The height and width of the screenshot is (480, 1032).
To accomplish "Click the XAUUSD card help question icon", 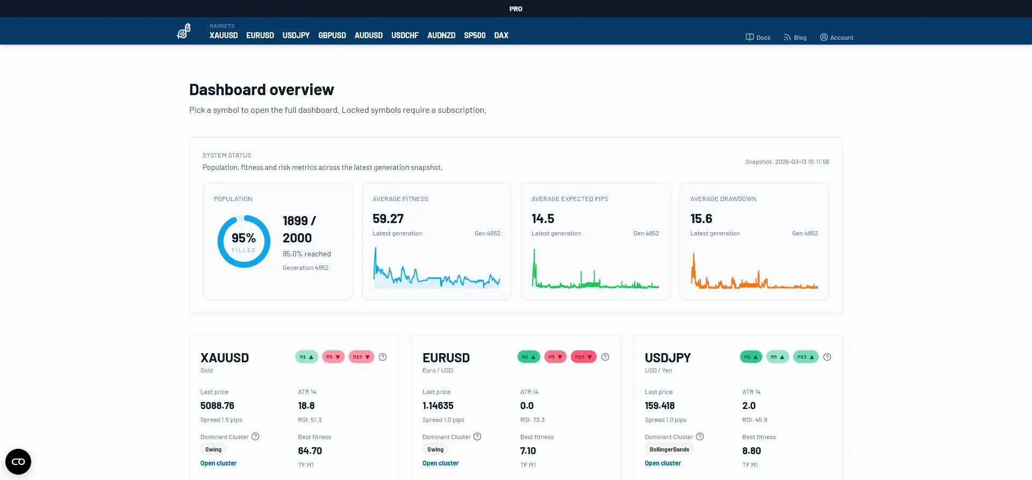I will 383,357.
